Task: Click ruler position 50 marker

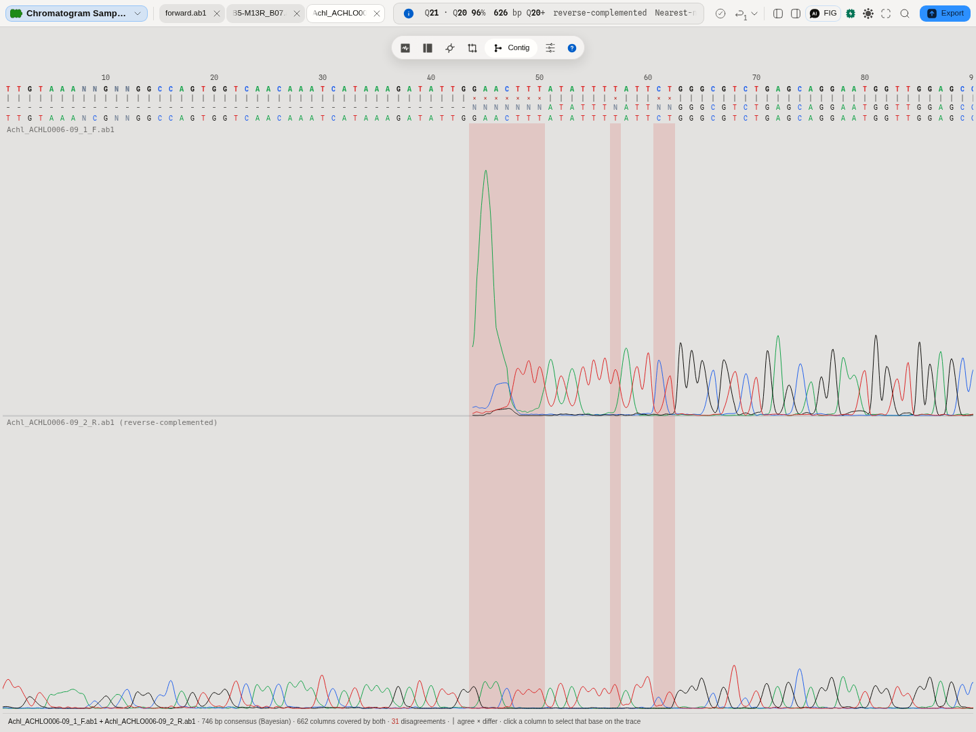Action: click(540, 78)
